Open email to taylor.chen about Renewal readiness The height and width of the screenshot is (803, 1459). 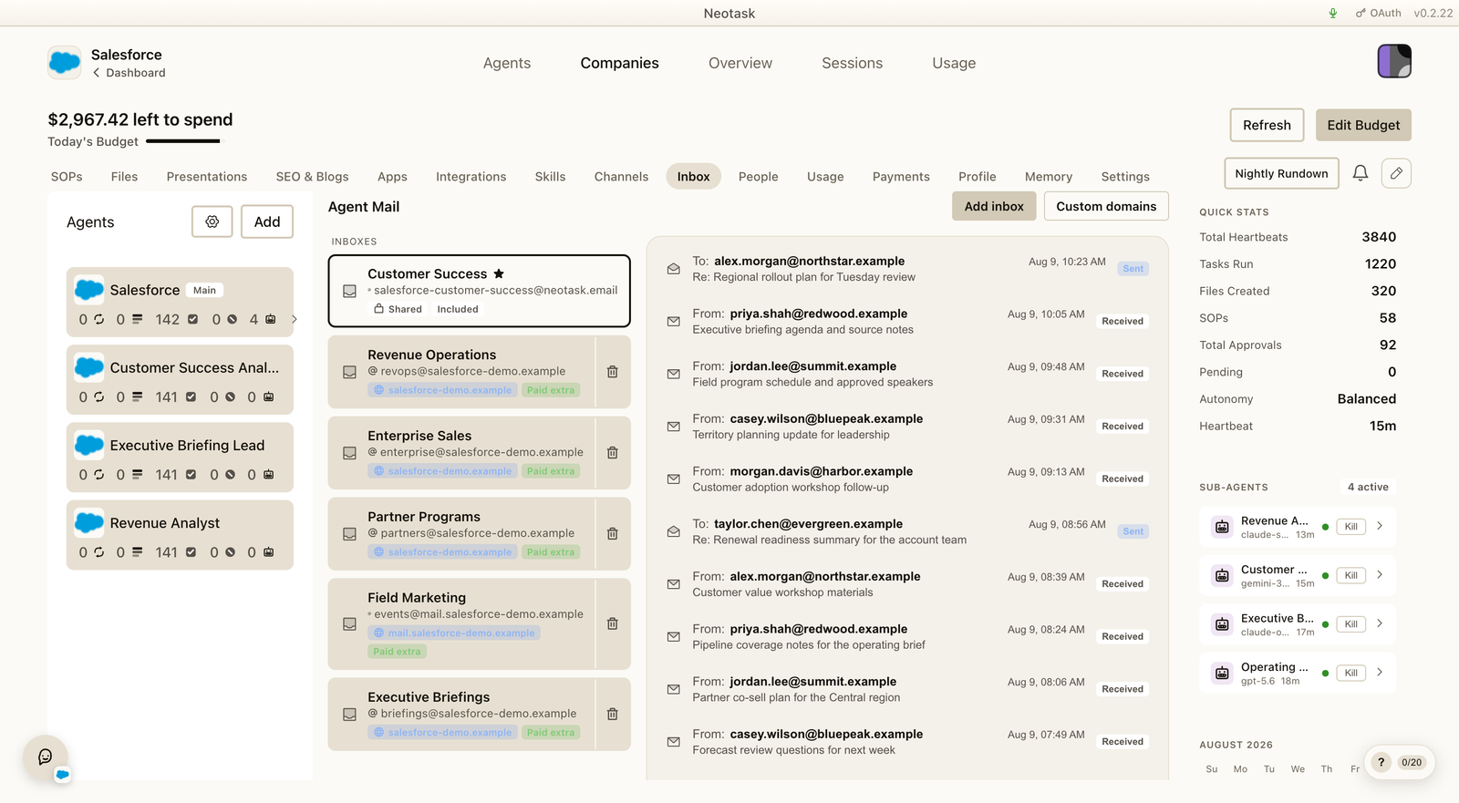point(907,531)
